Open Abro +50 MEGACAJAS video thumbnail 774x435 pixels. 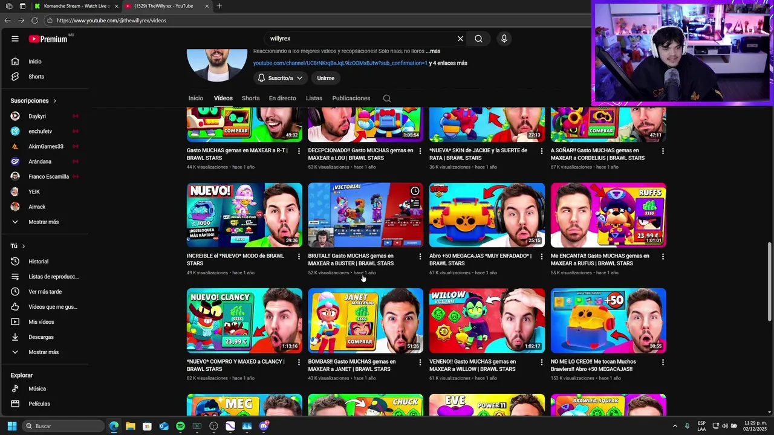point(487,215)
